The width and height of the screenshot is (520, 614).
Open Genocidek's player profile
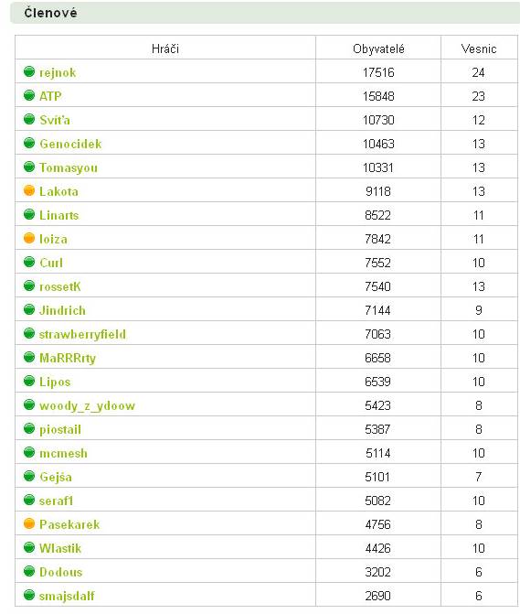tap(70, 144)
